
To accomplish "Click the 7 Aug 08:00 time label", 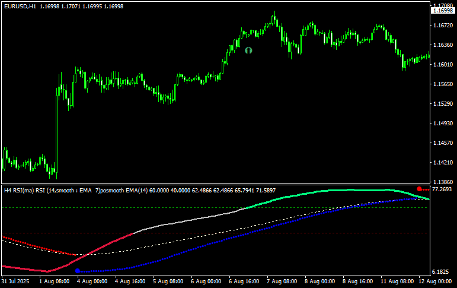I will [x=282, y=281].
